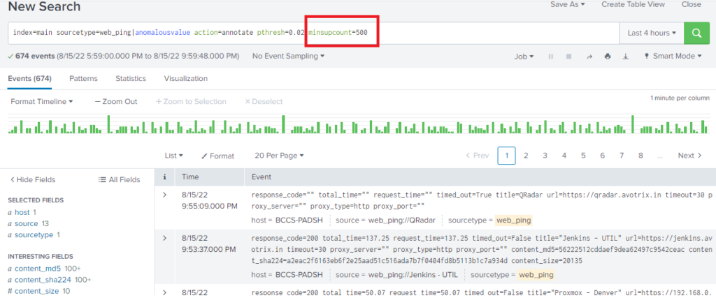Image resolution: width=716 pixels, height=307 pixels.
Task: Pause the search job
Action: 551,57
